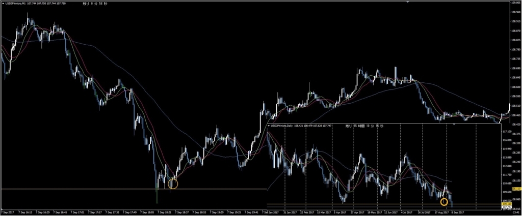Click the 12 Jun 2017 date label
Screen dimensions: 522x216
391,211
